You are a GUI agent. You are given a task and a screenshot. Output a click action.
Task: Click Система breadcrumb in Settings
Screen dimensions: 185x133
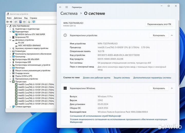pyautogui.click(x=69, y=13)
